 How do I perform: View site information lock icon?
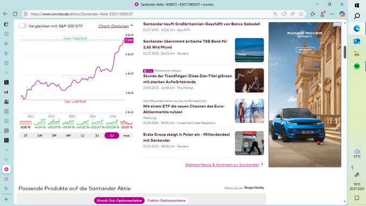26,14
